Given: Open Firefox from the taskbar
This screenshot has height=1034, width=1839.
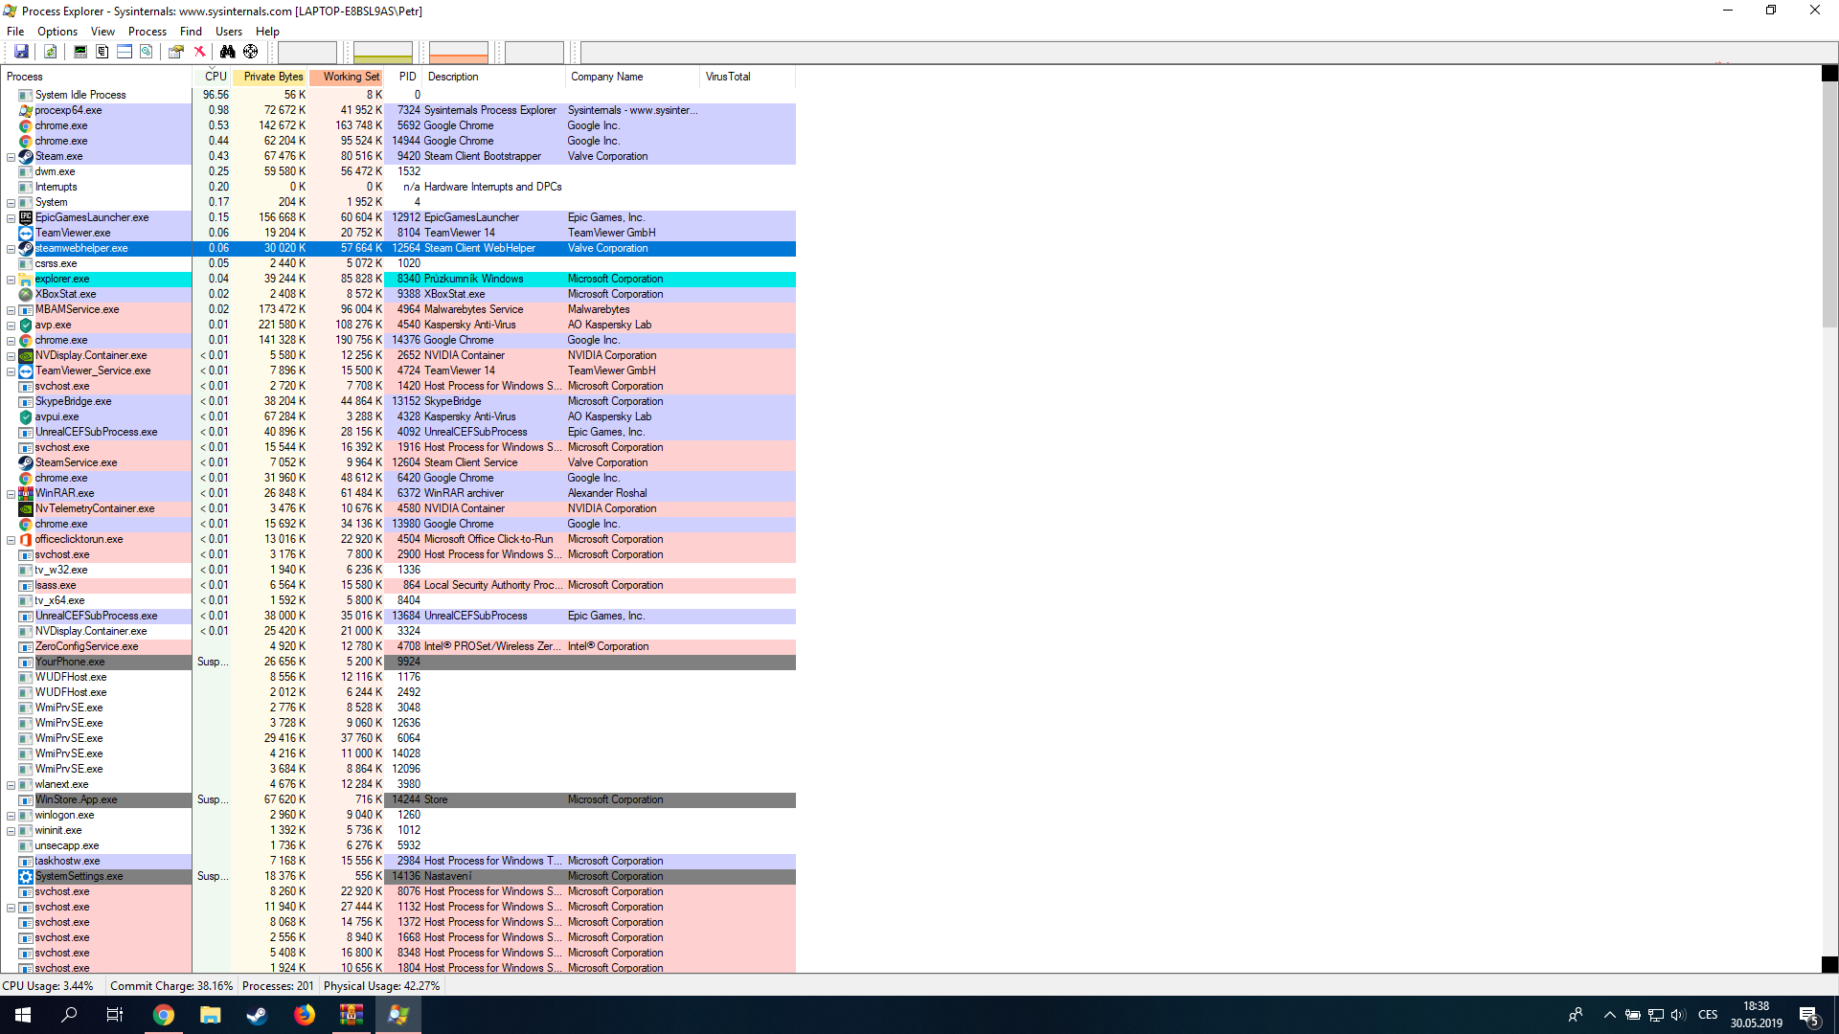Looking at the screenshot, I should [x=305, y=1015].
